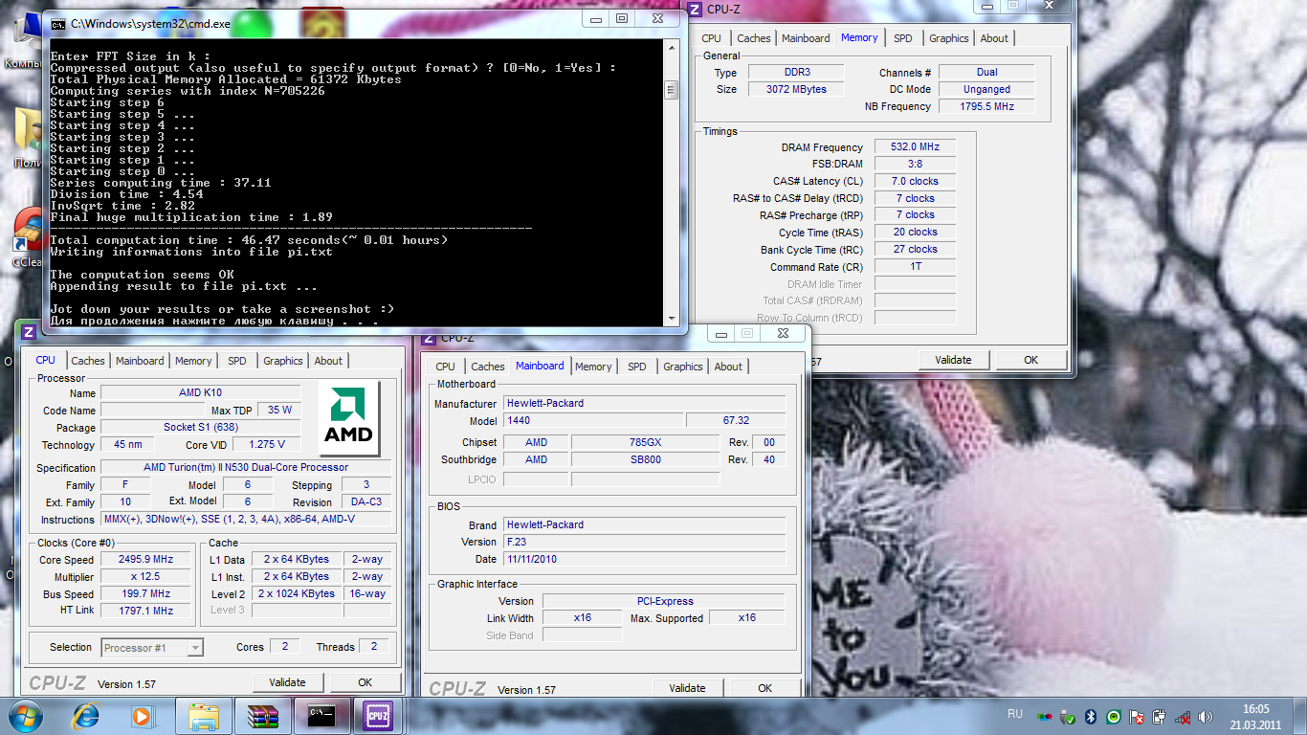Click Validate in the CPU window
This screenshot has height=735, width=1307.
287,682
